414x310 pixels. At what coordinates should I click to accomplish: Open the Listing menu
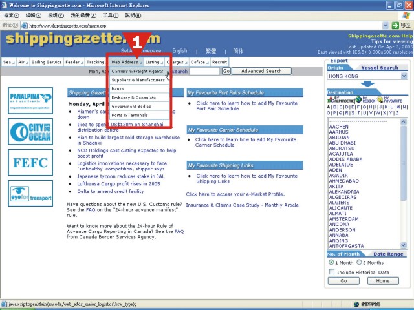(x=154, y=62)
